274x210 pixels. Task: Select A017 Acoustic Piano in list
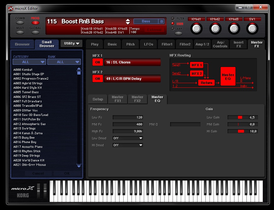pyautogui.click(x=28, y=147)
